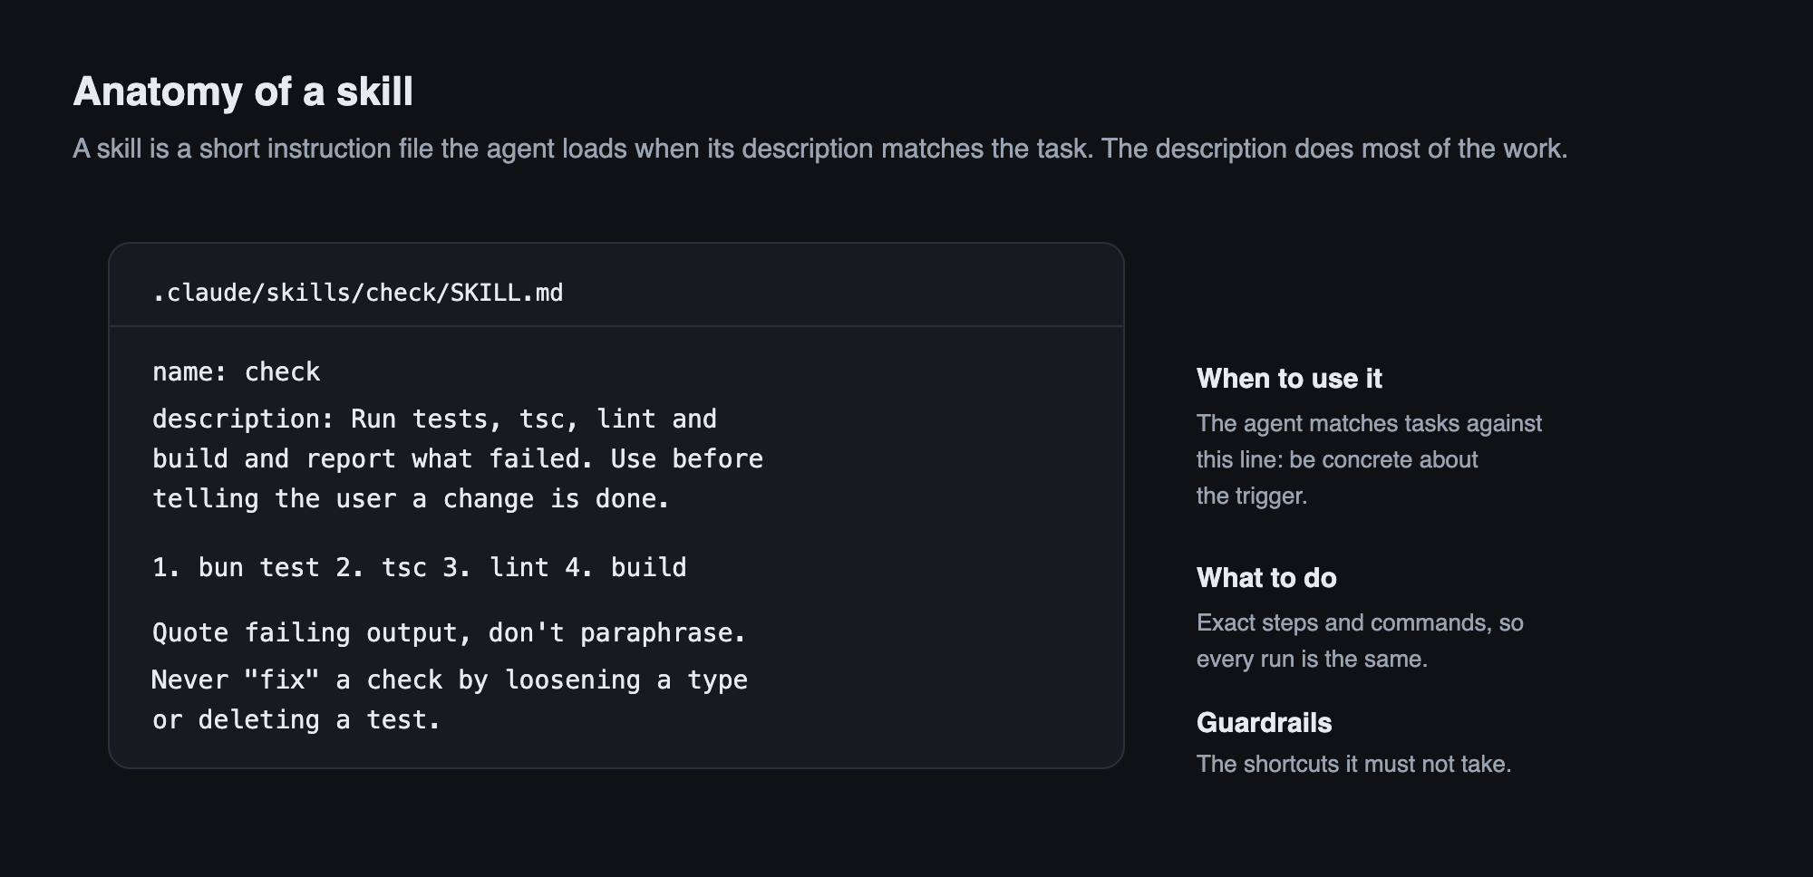Select 'The shortcuts it must not take.' text
This screenshot has height=877, width=1813.
point(1354,764)
